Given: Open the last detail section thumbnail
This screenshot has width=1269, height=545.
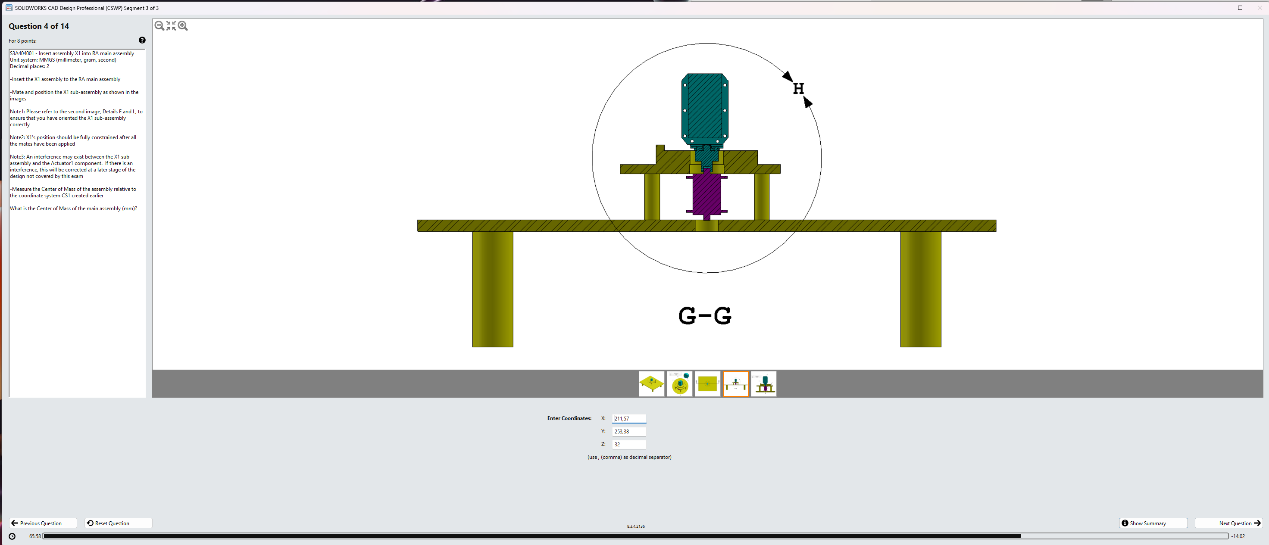Looking at the screenshot, I should pyautogui.click(x=763, y=383).
